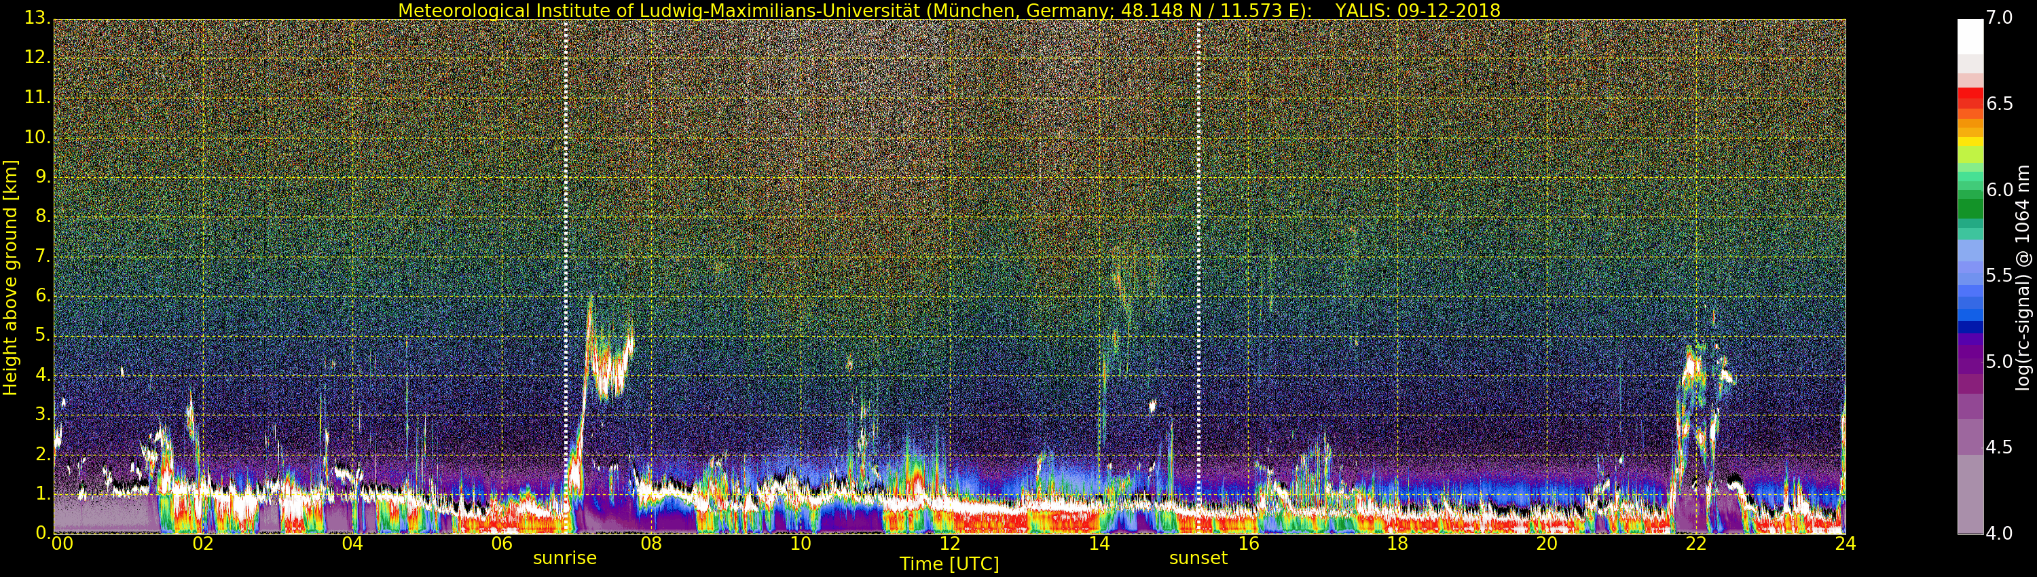Click the height axis tick label '6.'
This screenshot has height=577, width=2037.
(x=43, y=295)
